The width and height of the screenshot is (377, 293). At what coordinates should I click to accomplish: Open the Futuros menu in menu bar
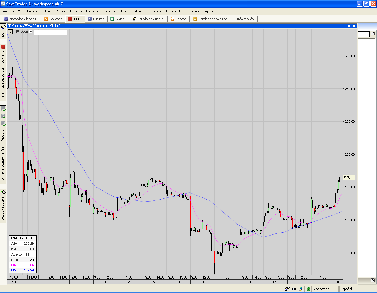[x=47, y=11]
